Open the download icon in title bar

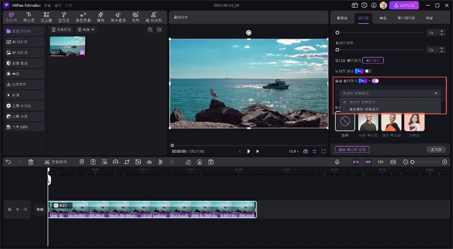coord(374,5)
